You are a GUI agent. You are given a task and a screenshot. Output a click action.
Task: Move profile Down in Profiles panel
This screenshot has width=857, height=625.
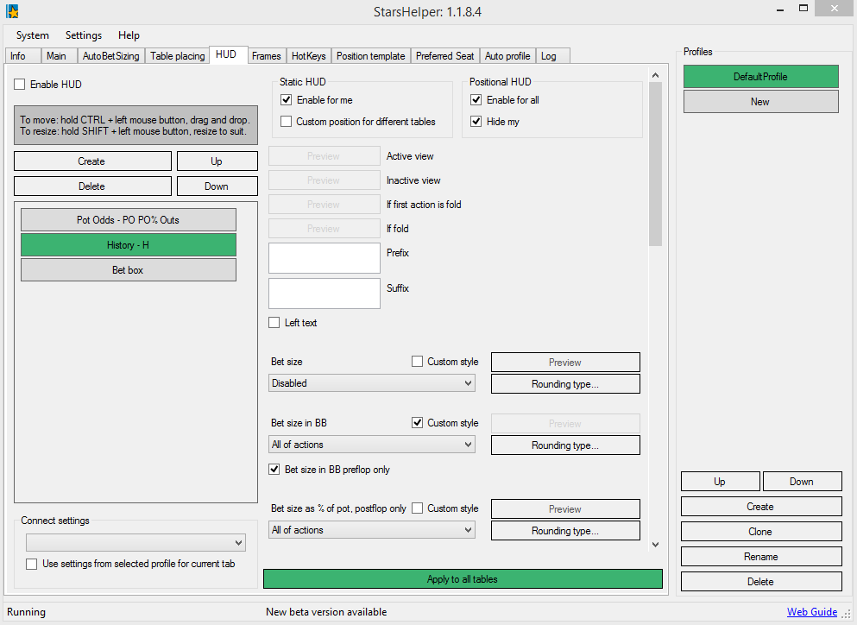coord(802,481)
